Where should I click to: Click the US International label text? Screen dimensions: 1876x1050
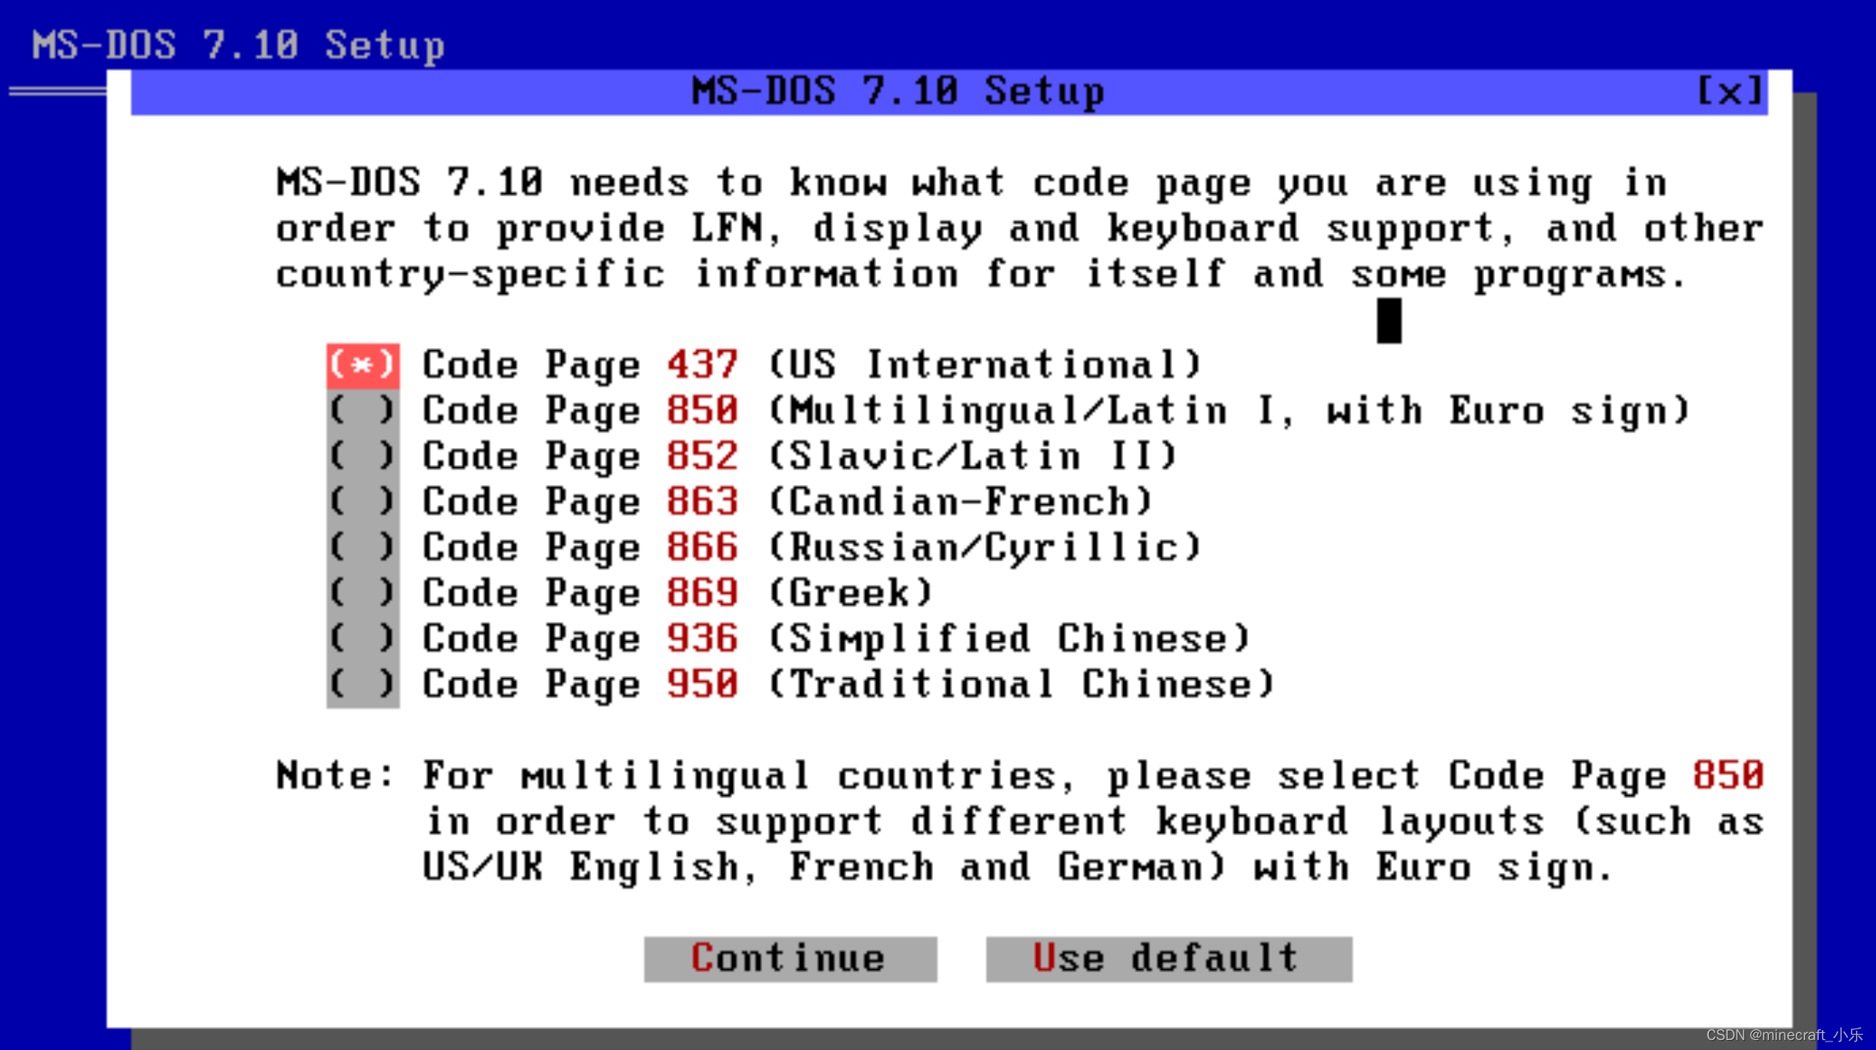[985, 364]
